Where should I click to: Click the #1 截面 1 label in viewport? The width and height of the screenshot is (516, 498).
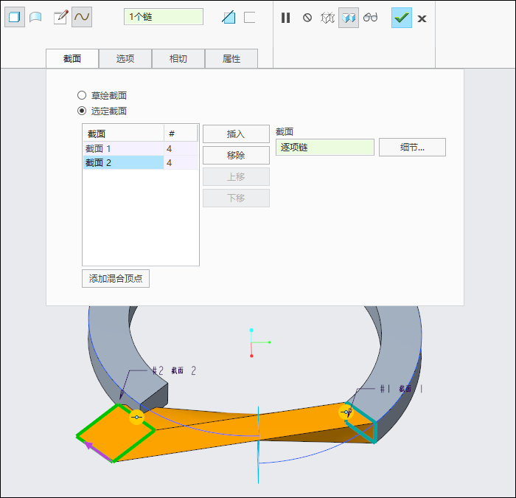pos(401,389)
